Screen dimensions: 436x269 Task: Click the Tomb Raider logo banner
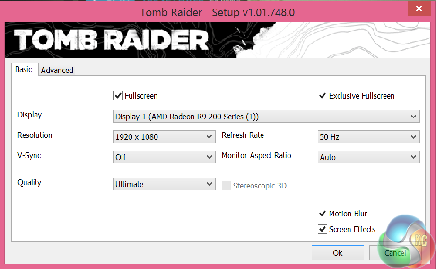pos(218,40)
